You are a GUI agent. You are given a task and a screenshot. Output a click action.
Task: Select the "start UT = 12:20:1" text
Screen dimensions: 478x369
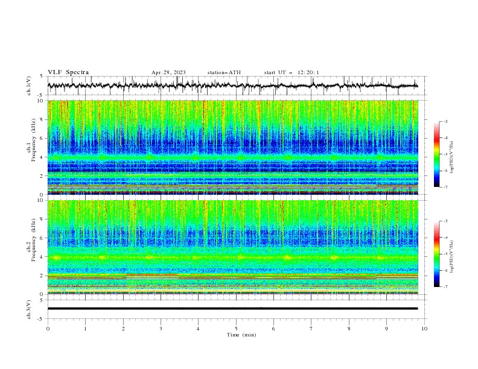pyautogui.click(x=292, y=72)
